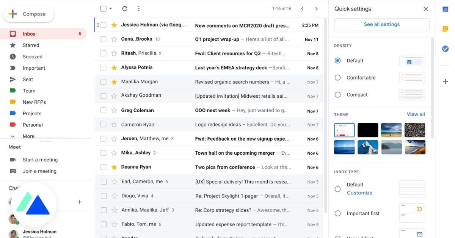Click the plus icon to get add-ons
This screenshot has width=455, height=238.
pos(446,81)
